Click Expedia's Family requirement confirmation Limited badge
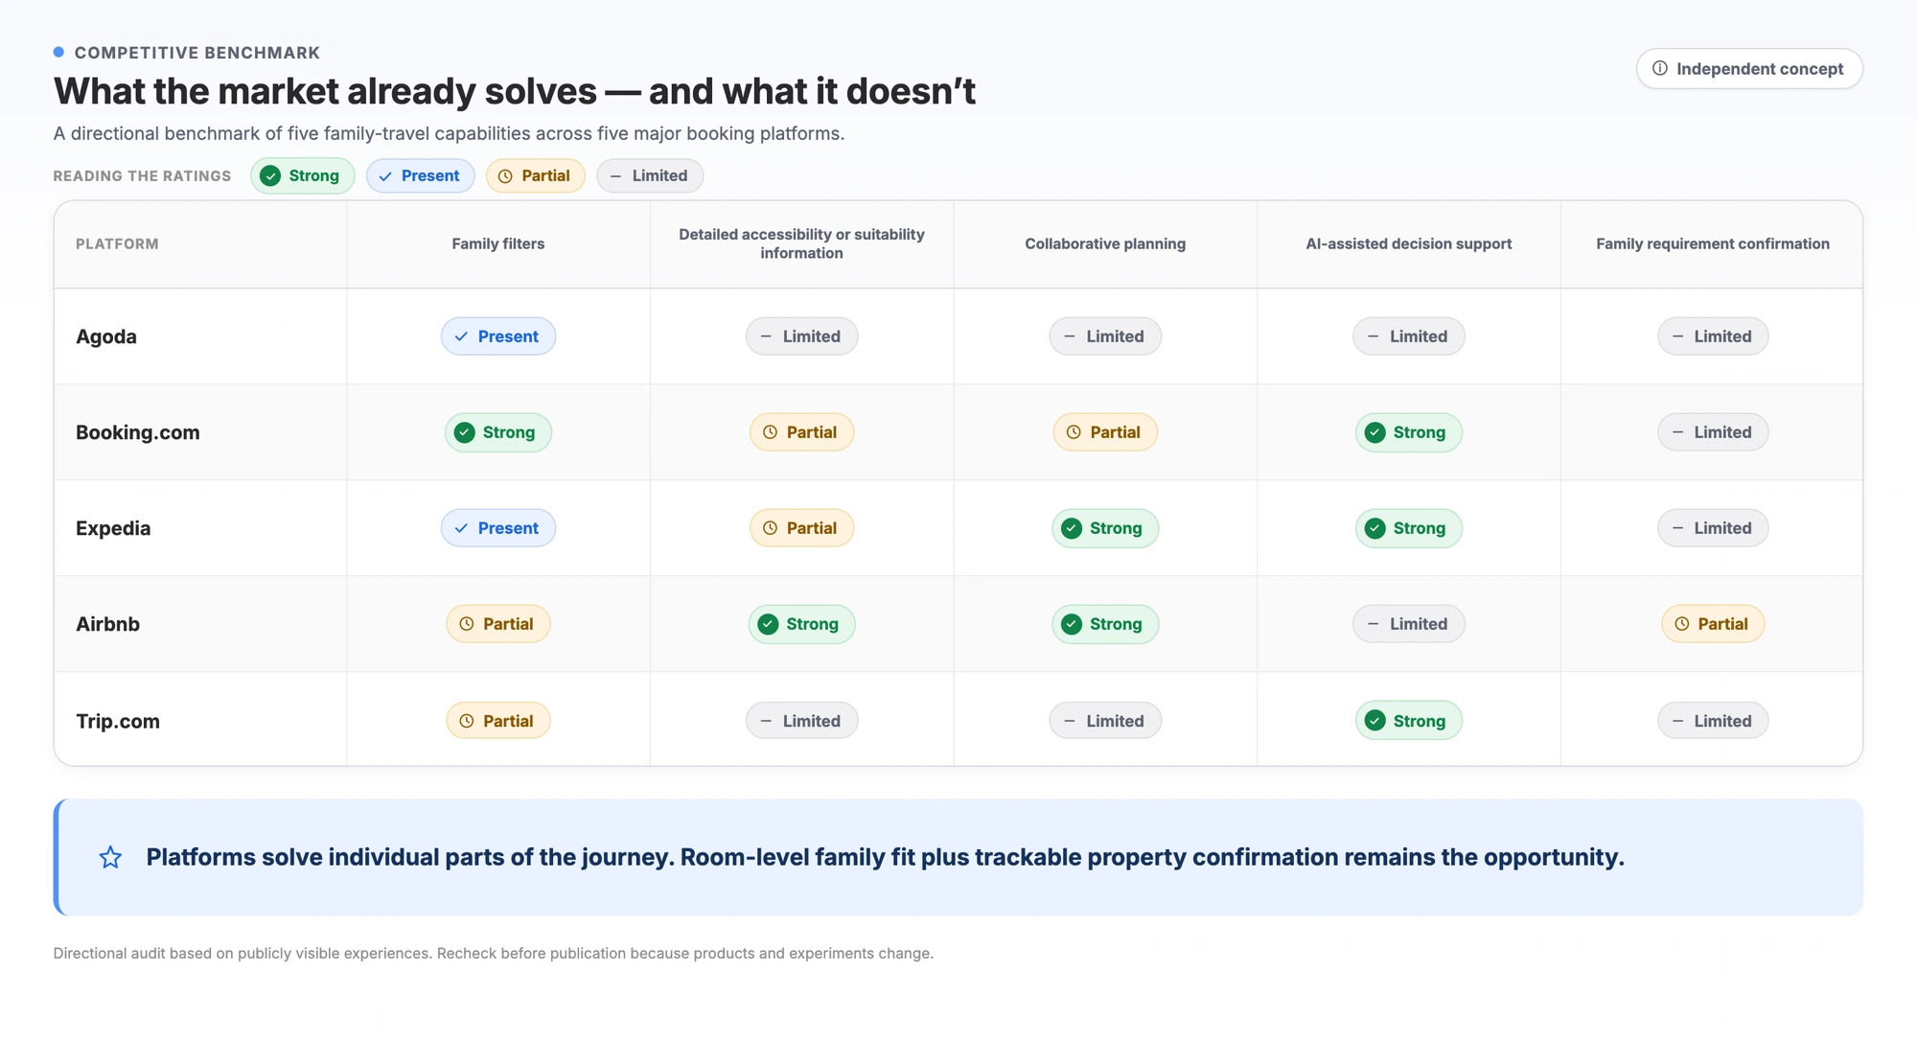The height and width of the screenshot is (1041, 1917). pyautogui.click(x=1713, y=528)
